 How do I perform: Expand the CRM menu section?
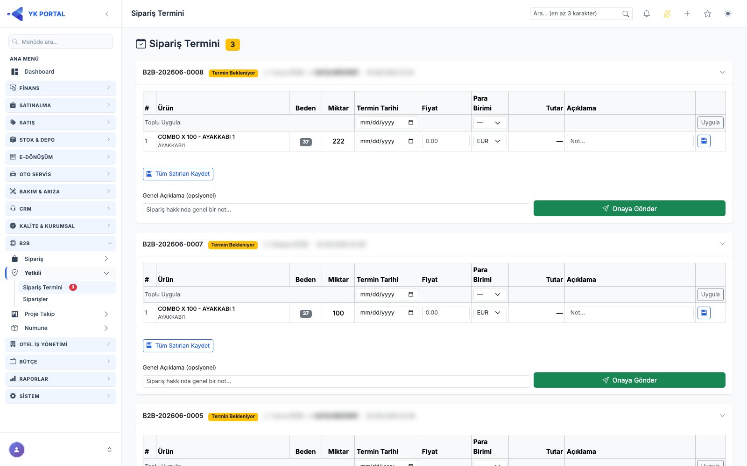point(61,209)
